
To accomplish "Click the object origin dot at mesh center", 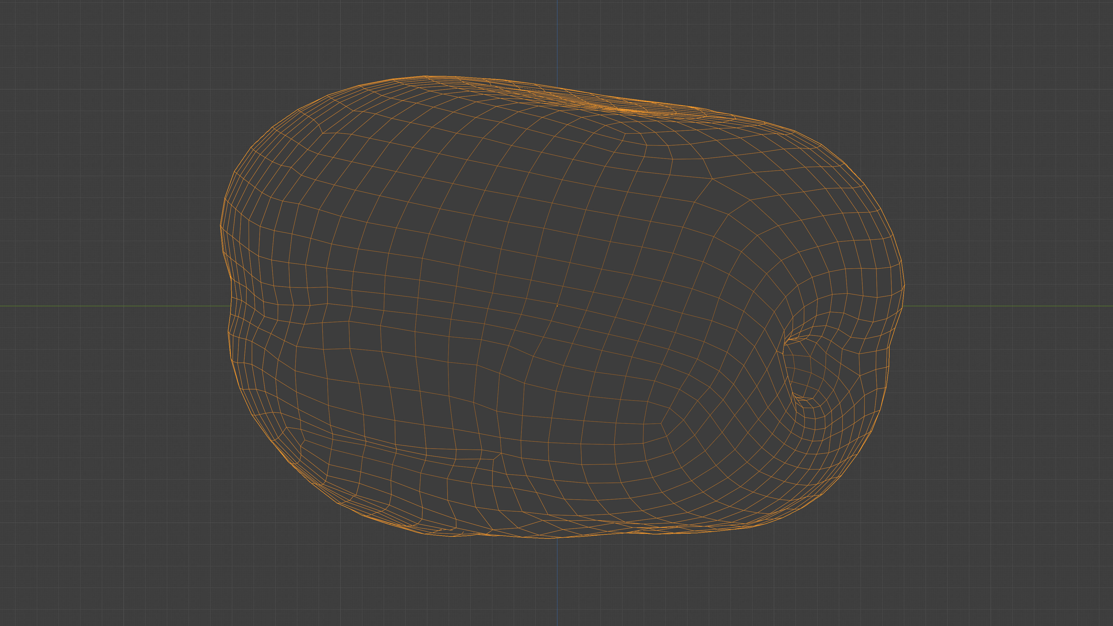I will [557, 306].
